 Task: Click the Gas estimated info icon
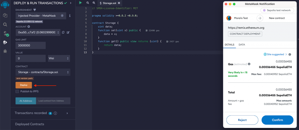pyautogui.click(x=249, y=64)
